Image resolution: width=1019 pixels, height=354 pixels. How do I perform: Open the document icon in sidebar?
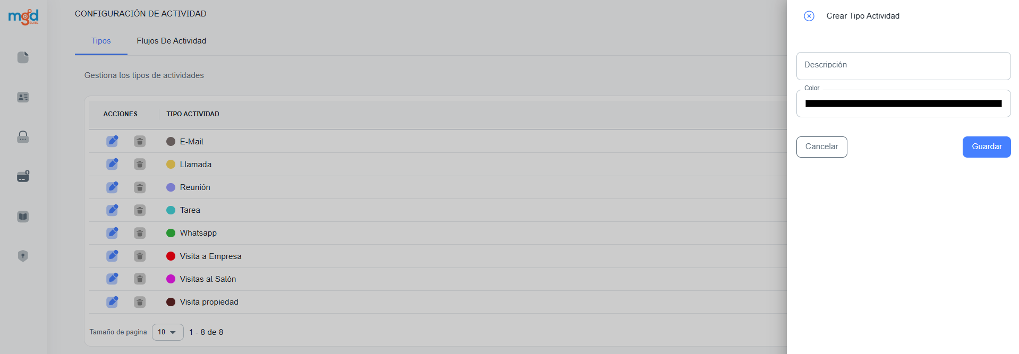pyautogui.click(x=23, y=57)
